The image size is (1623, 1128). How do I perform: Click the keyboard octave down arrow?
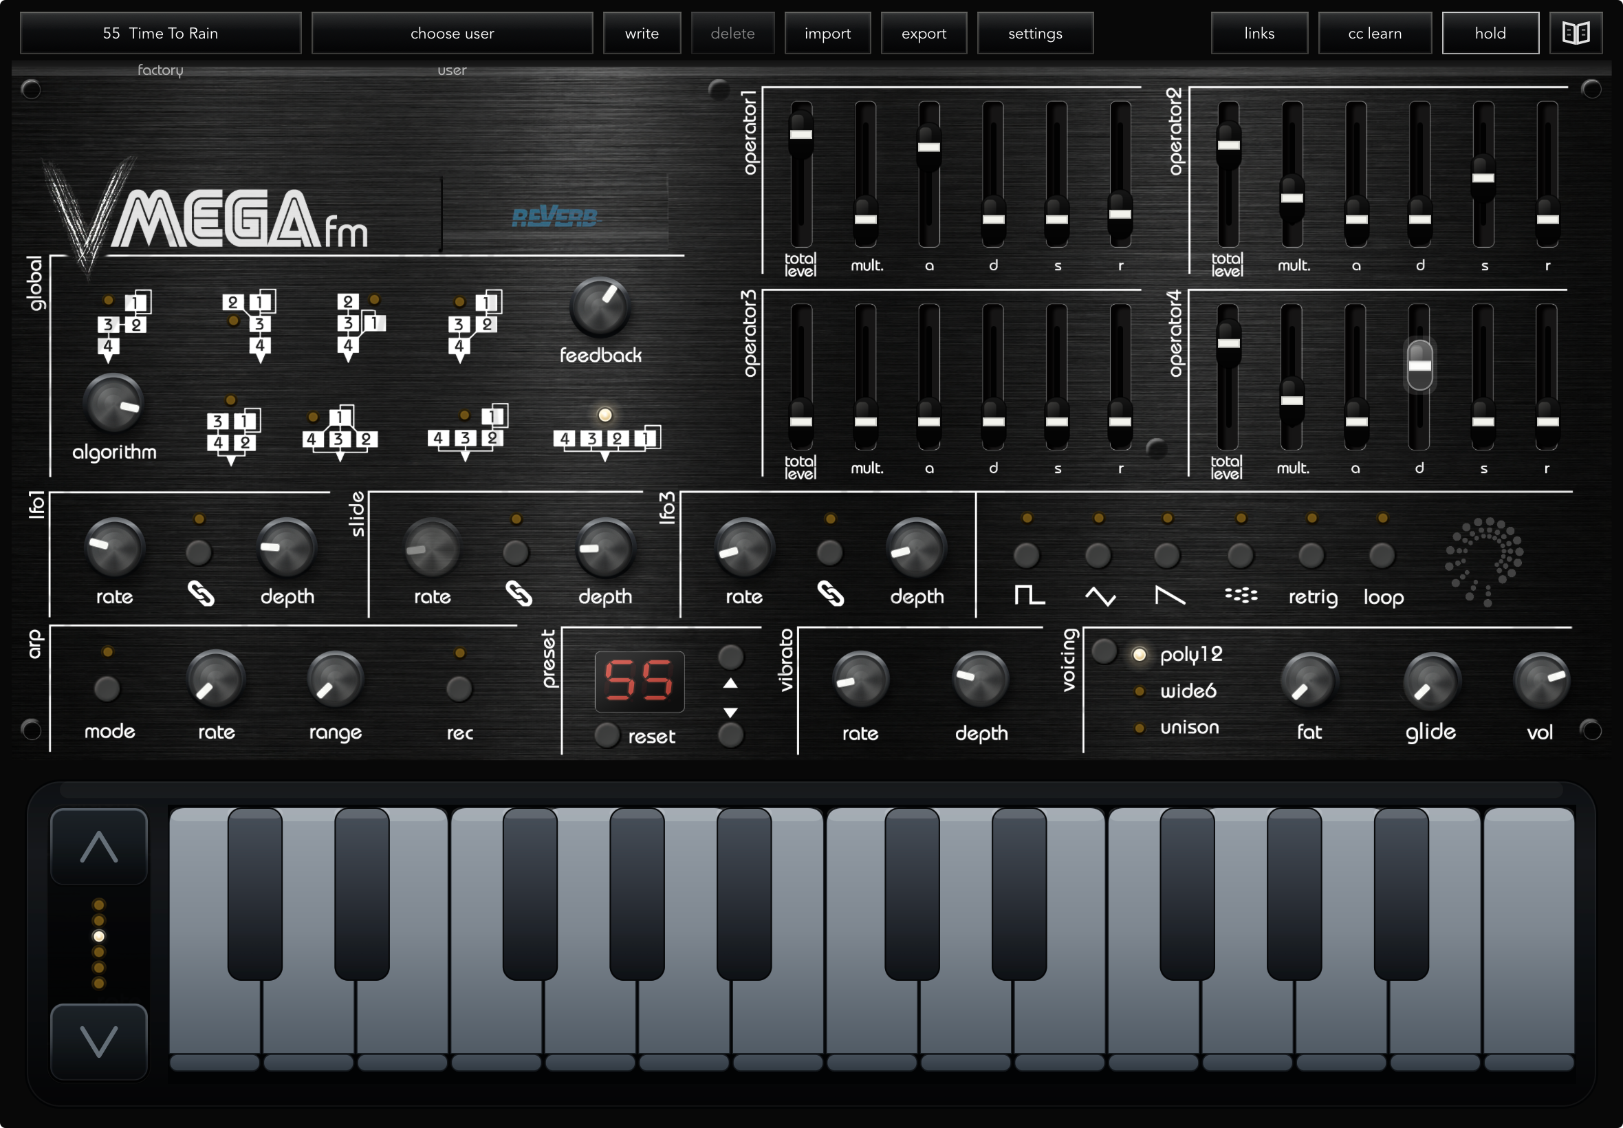click(x=99, y=1041)
